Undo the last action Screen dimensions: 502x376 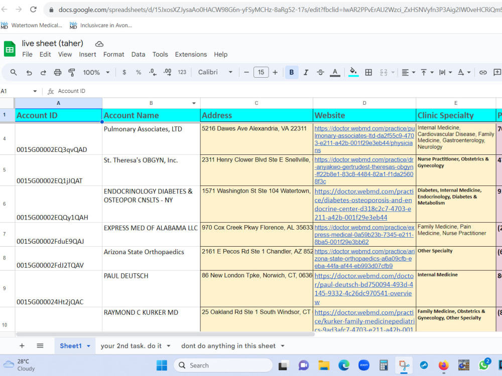(29, 72)
